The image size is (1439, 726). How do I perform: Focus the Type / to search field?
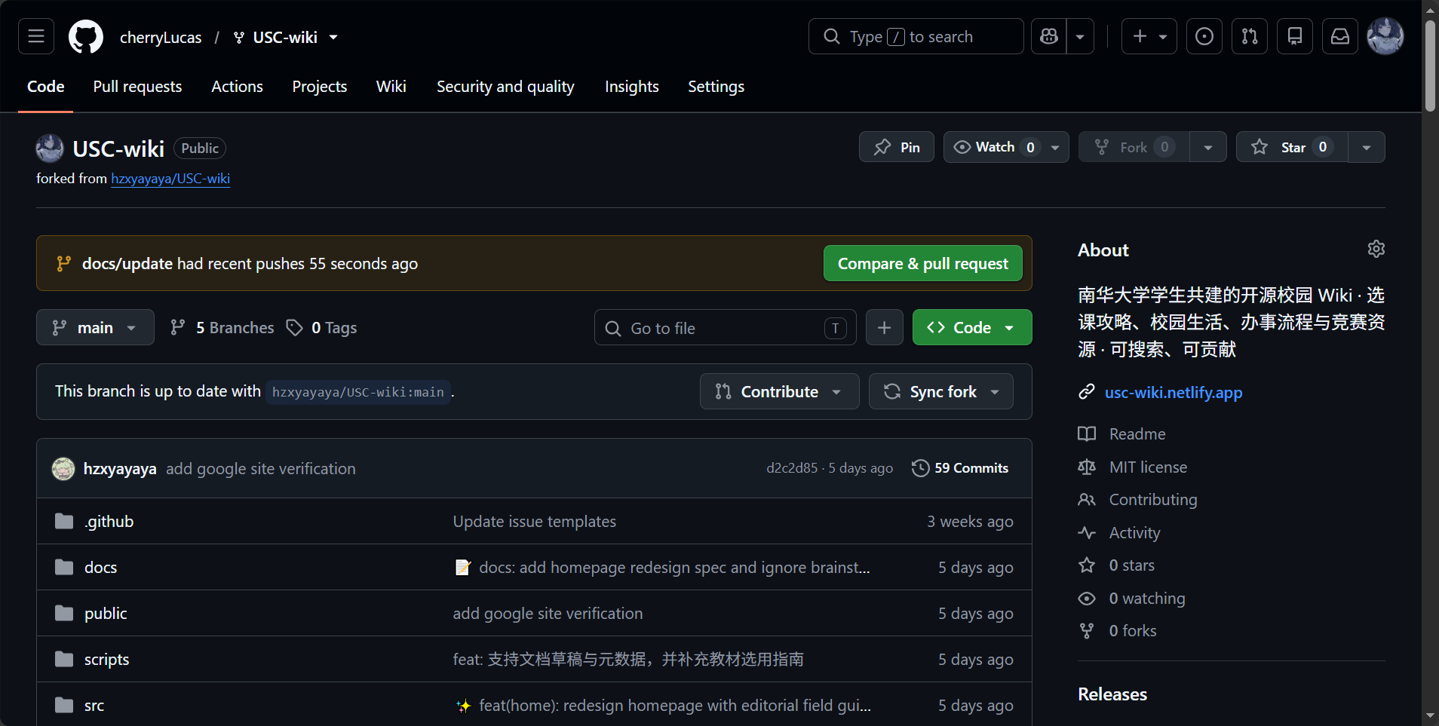point(916,36)
